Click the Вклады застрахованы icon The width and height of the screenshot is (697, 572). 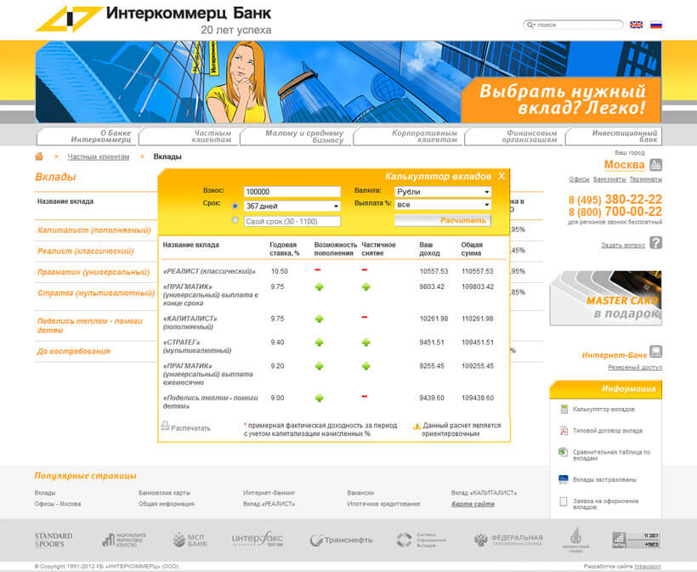point(564,479)
